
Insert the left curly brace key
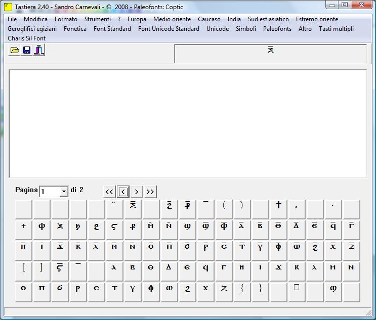coord(242,292)
